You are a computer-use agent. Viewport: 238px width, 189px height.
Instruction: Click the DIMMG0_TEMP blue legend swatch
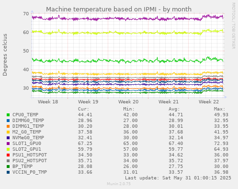(8, 121)
